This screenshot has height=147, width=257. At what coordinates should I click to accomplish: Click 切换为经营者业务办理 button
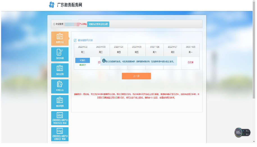pos(98,24)
